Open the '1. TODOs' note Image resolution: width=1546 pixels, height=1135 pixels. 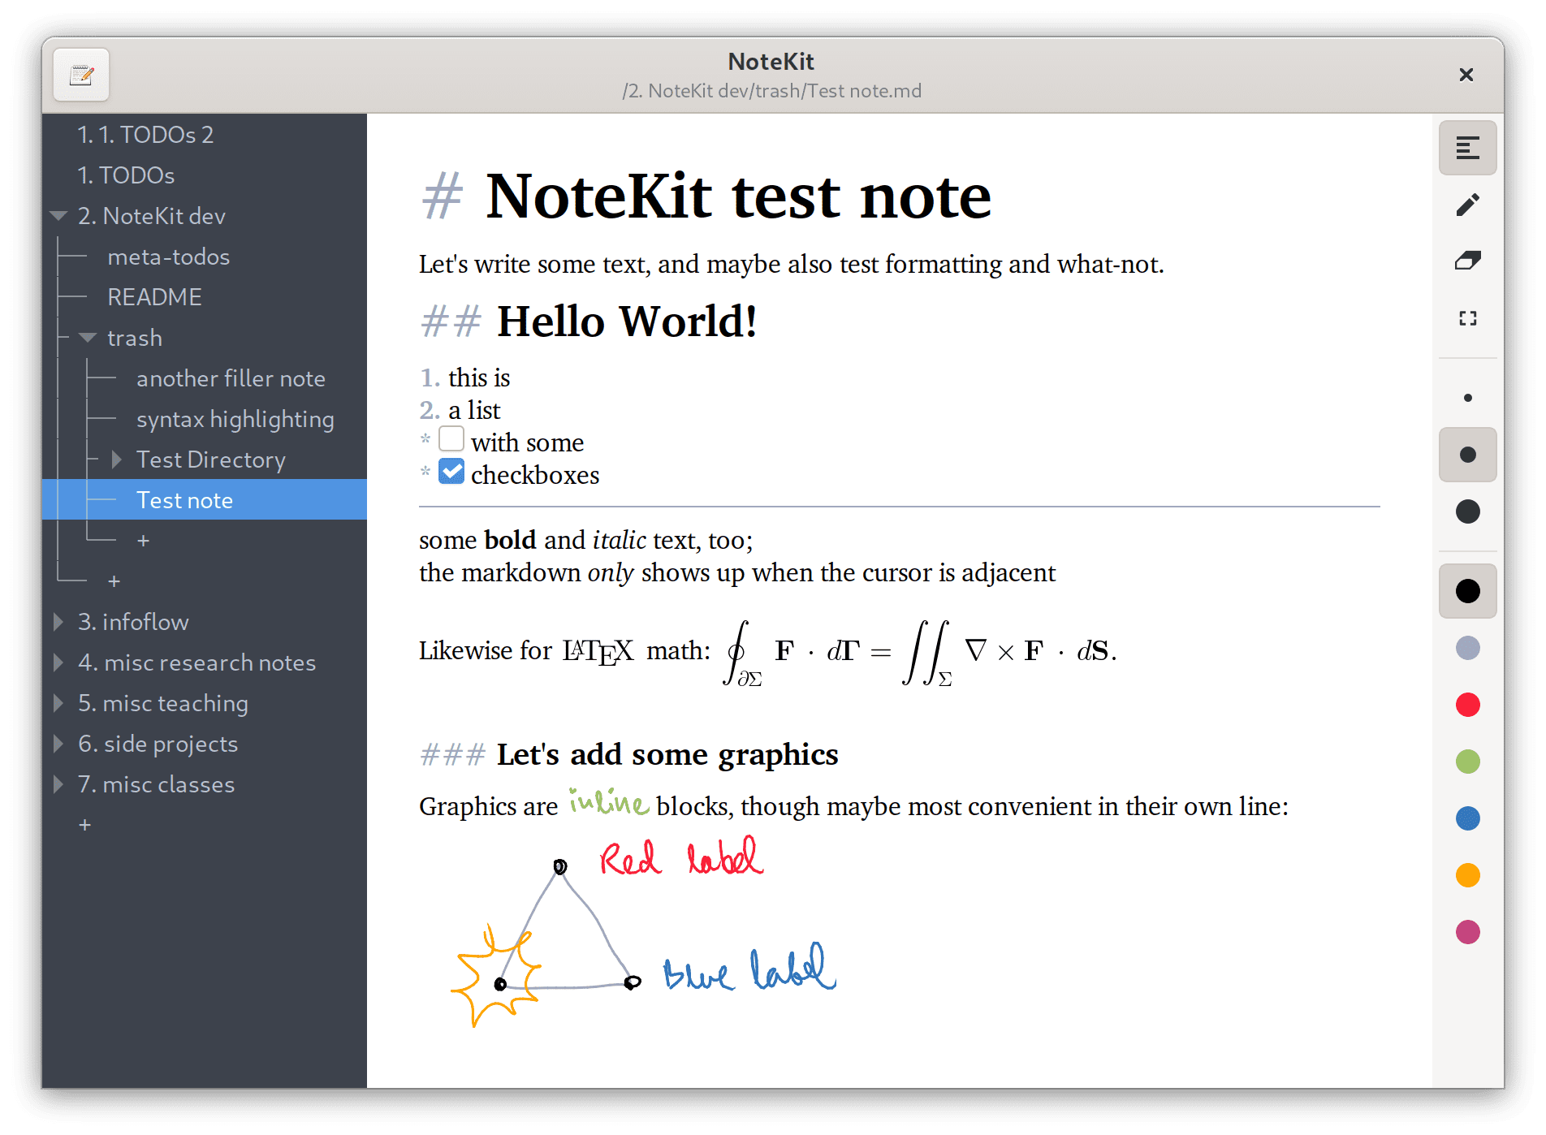coord(205,175)
